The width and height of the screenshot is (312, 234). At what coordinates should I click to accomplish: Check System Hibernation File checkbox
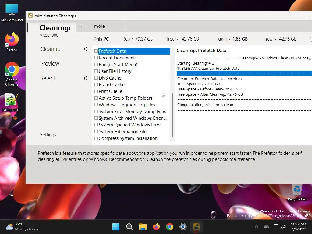[96, 132]
